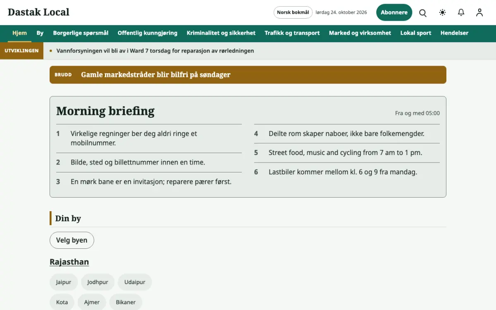496x310 pixels.
Task: Open Marked og virksomhet section
Action: [x=360, y=33]
